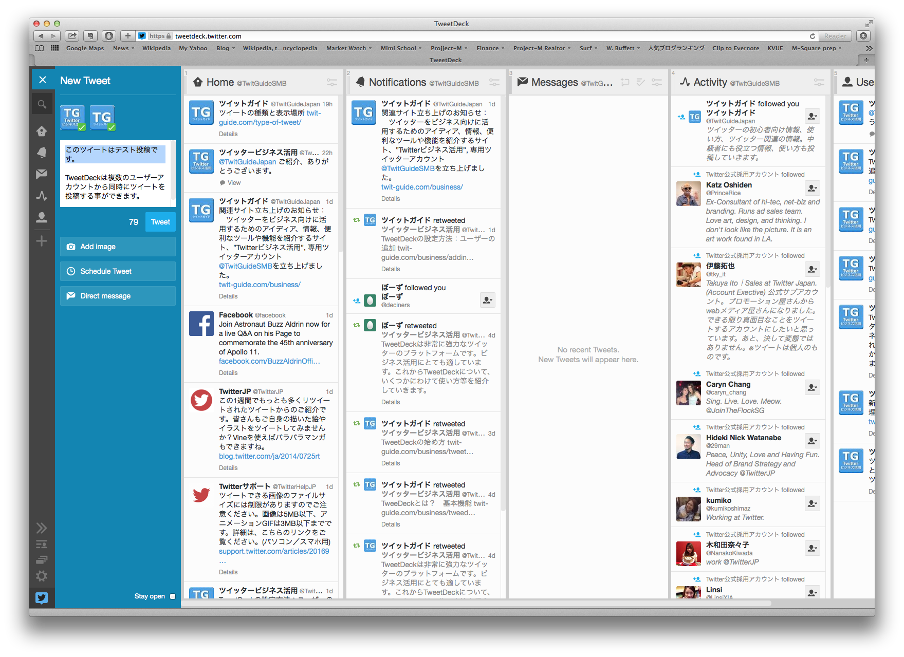Click Details under the Facebook tweet
This screenshot has height=657, width=904.
click(228, 373)
